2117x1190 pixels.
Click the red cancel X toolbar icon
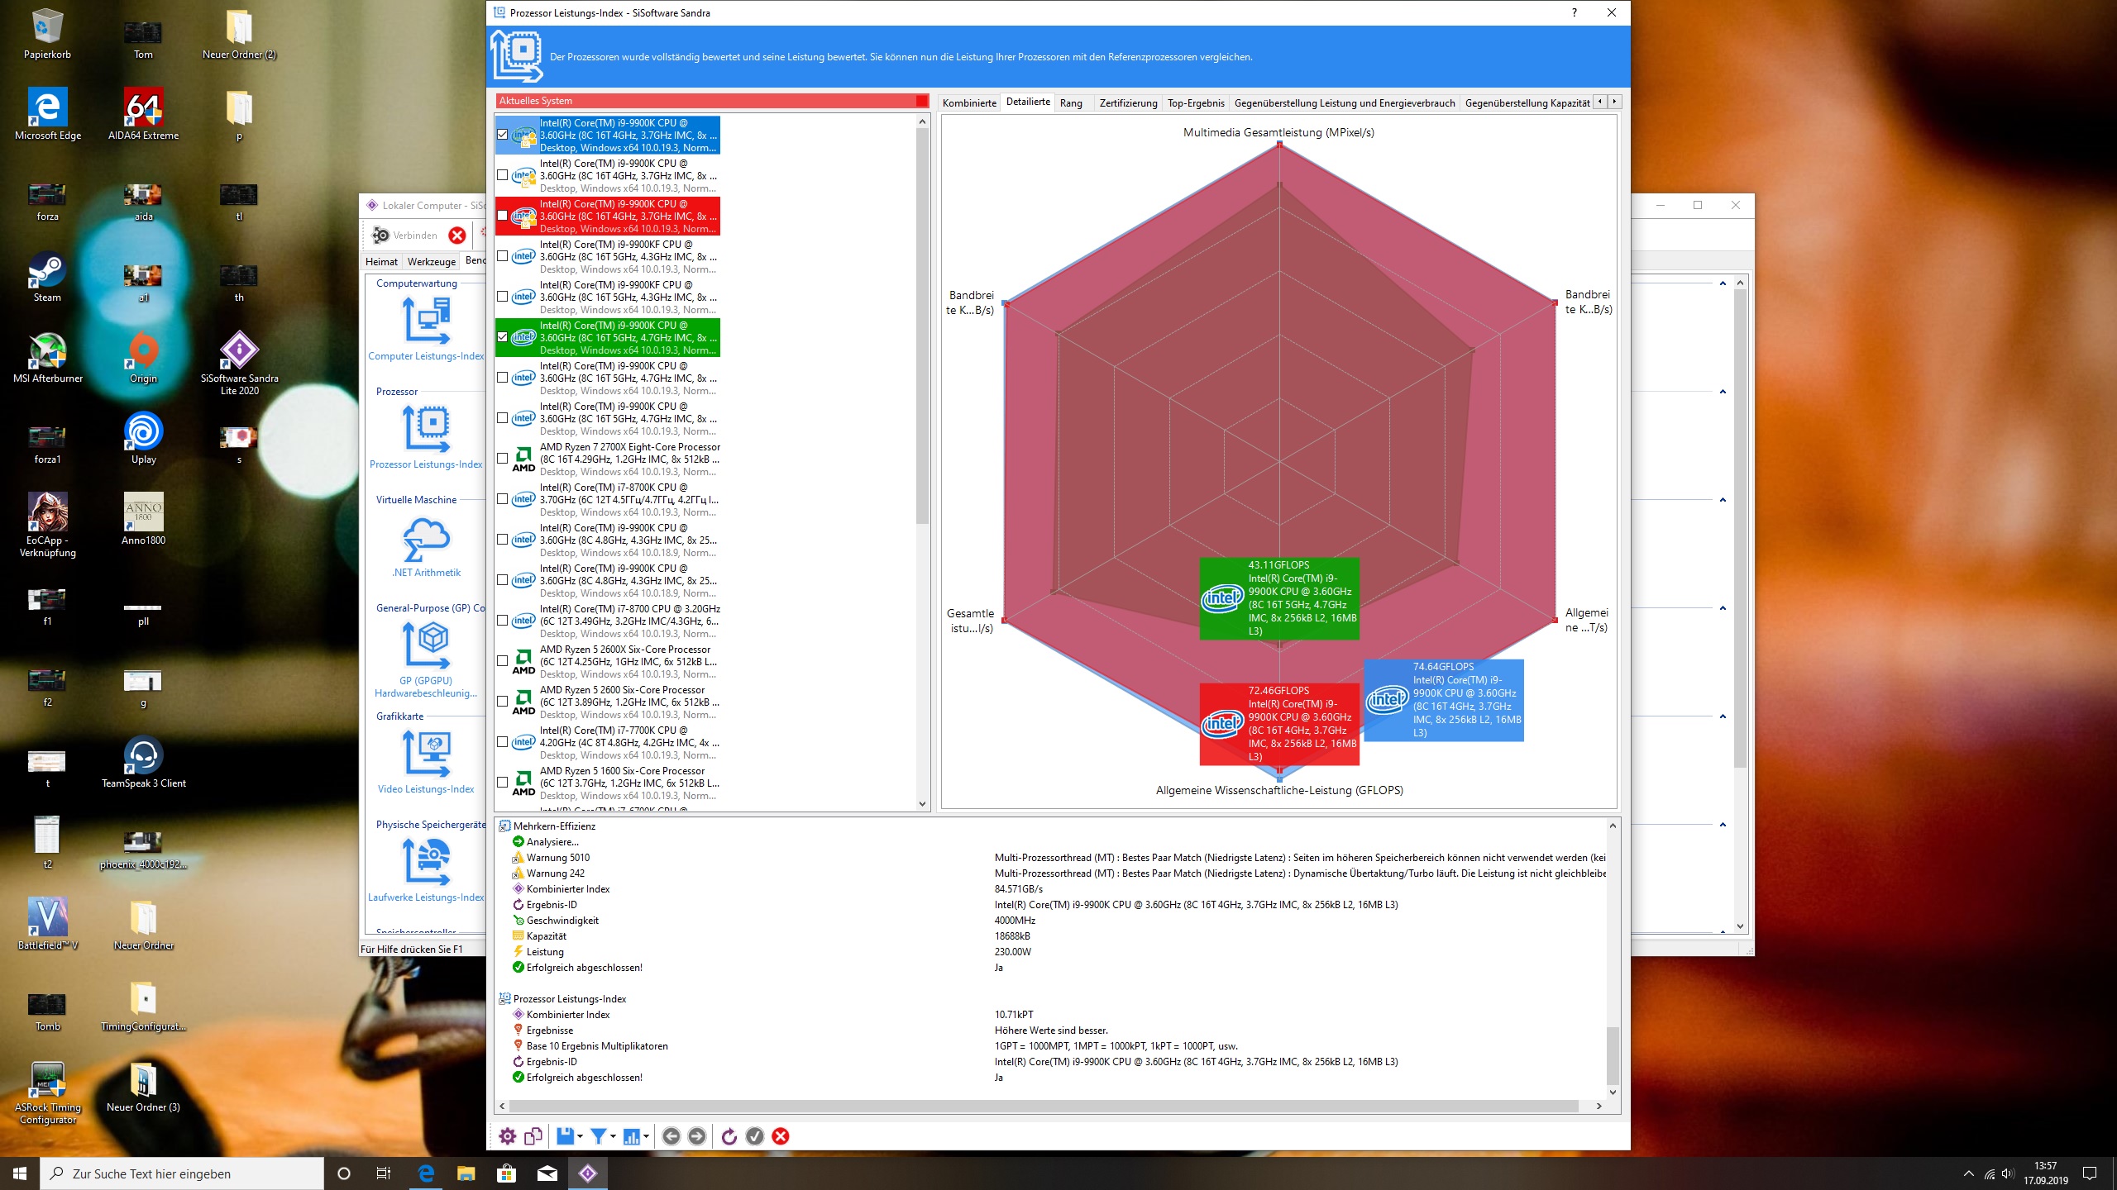(780, 1136)
